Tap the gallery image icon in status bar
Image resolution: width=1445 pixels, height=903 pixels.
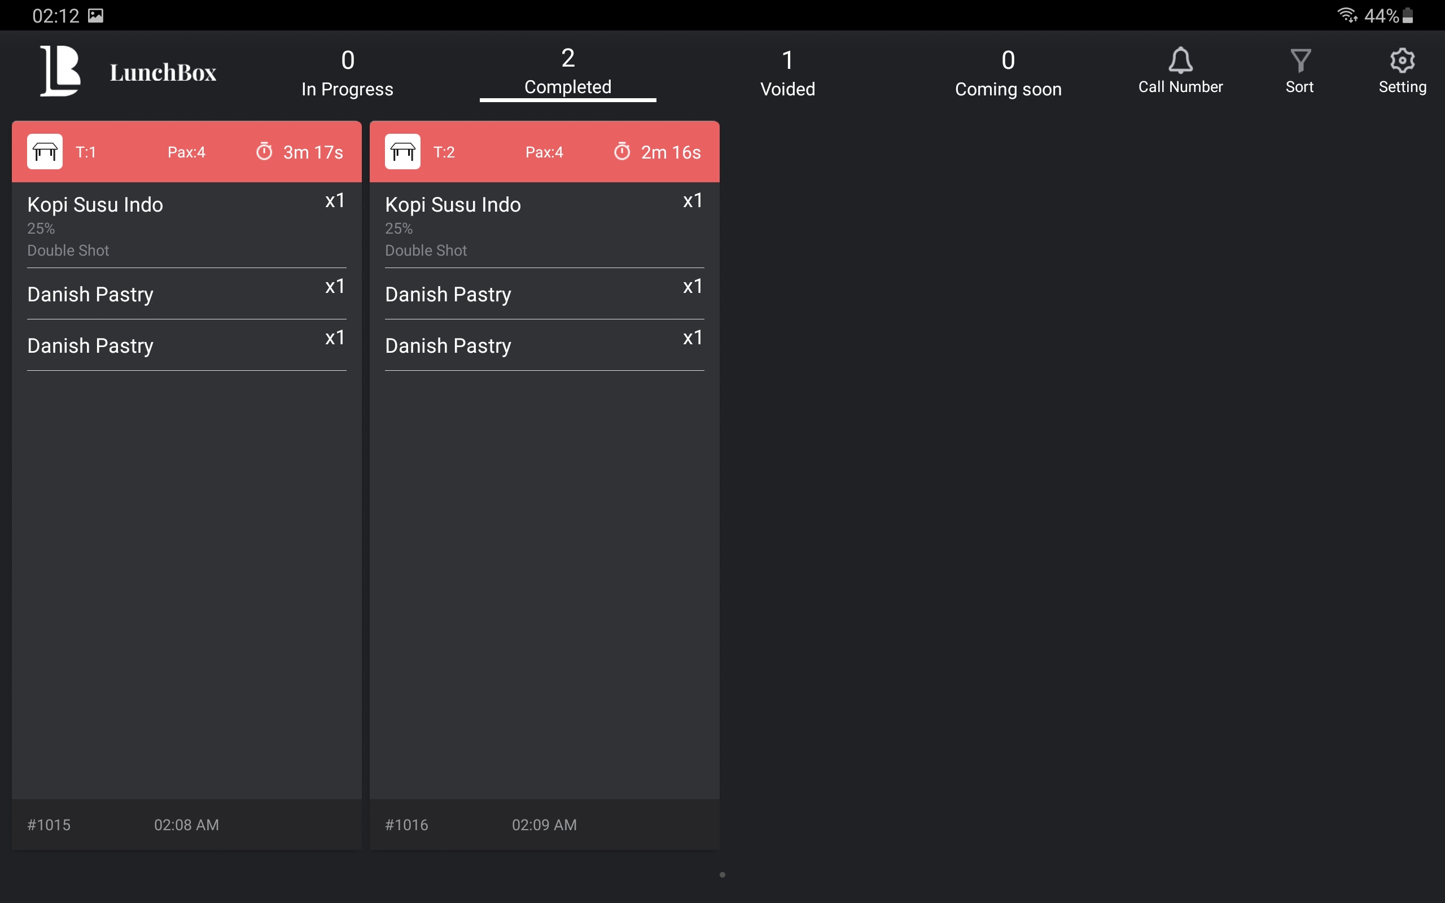(95, 16)
